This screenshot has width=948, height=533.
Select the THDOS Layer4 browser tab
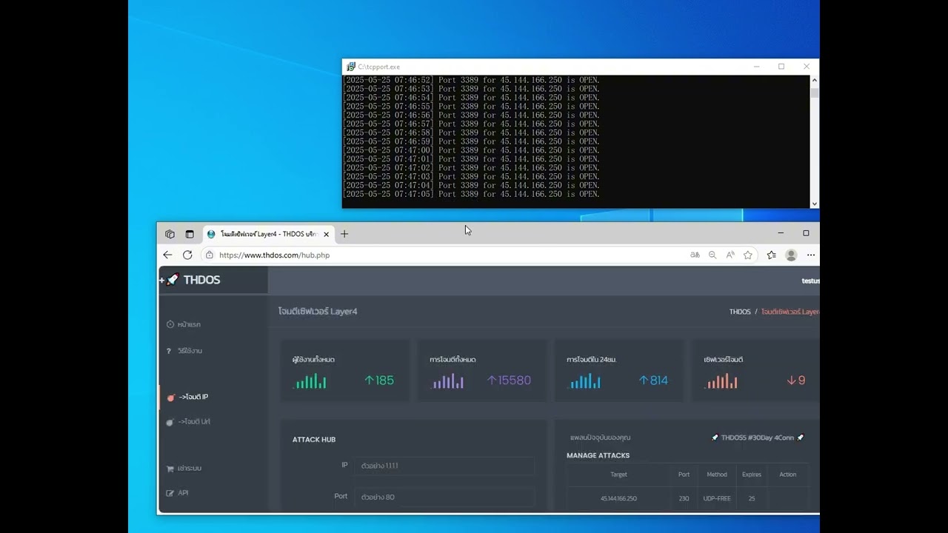click(x=268, y=234)
